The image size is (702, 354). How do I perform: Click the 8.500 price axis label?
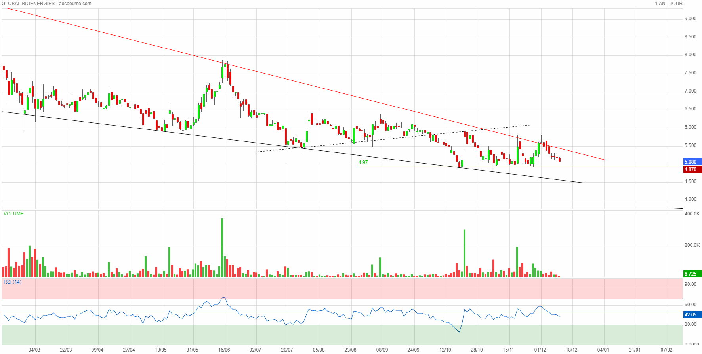tap(691, 37)
